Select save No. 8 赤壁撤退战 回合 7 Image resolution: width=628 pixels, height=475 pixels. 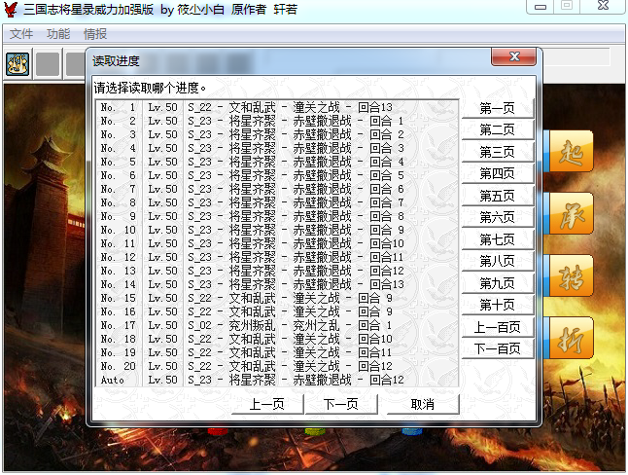coord(277,203)
